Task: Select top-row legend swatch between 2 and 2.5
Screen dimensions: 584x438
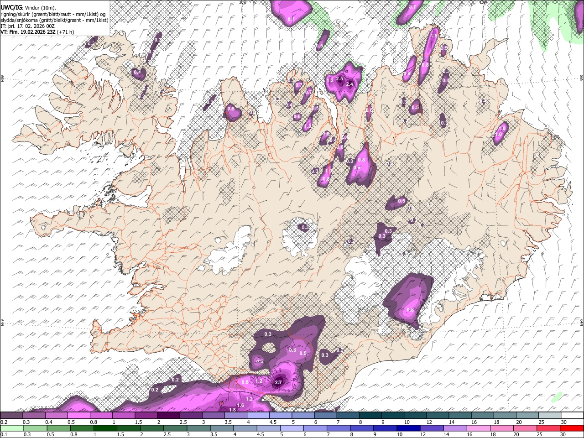Action: pyautogui.click(x=168, y=415)
